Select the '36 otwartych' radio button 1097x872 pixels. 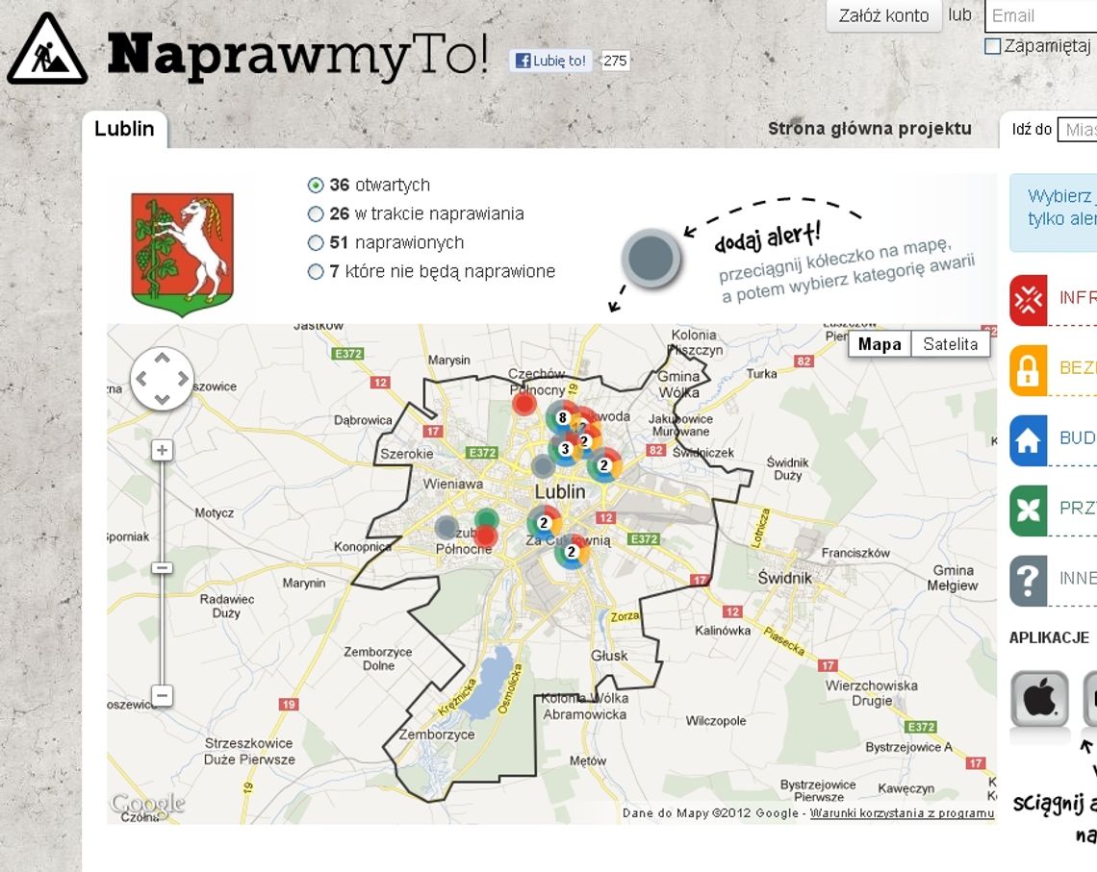(x=316, y=186)
